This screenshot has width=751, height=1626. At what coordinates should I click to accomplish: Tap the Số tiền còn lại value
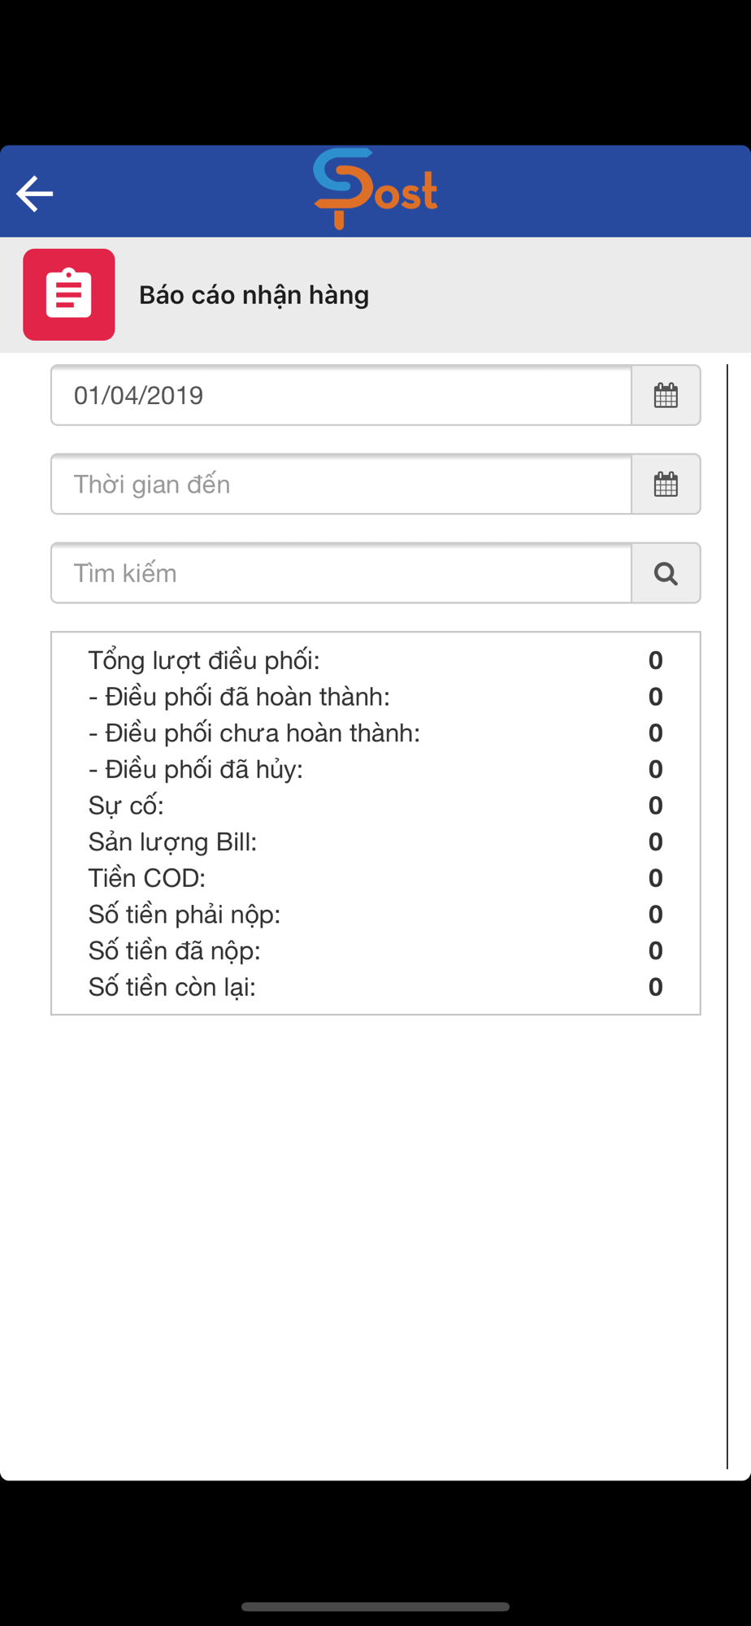[655, 987]
